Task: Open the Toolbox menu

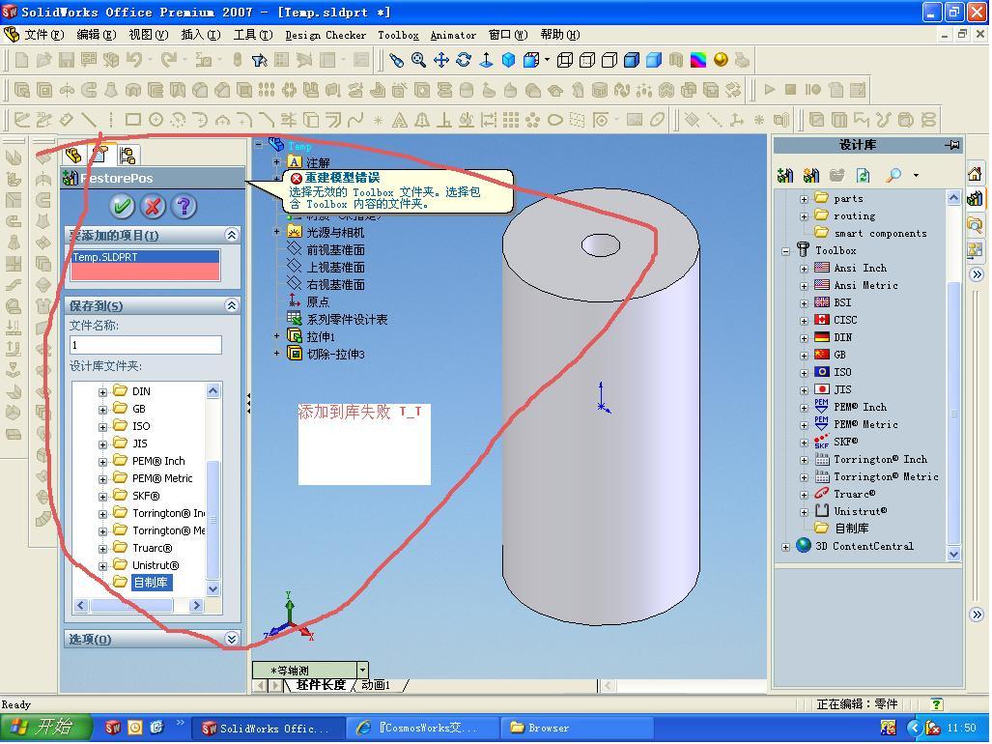Action: (398, 35)
